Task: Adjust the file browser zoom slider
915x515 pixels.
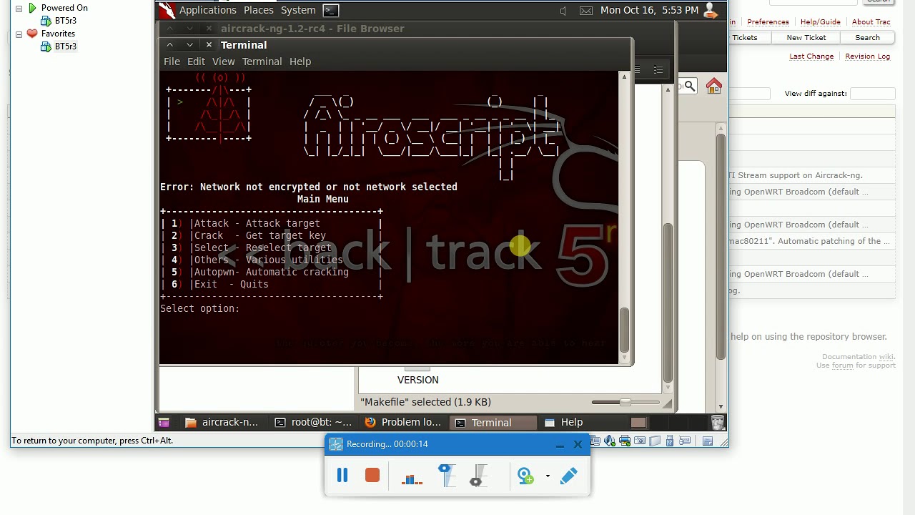Action: coord(625,402)
